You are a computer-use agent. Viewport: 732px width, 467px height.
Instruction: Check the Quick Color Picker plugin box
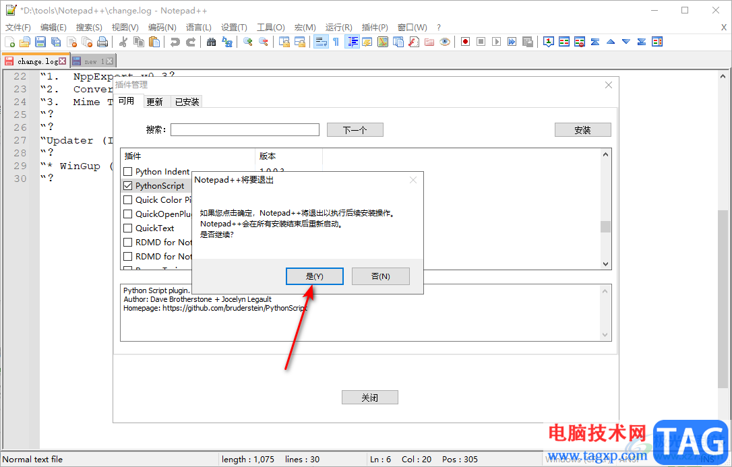[x=127, y=199]
